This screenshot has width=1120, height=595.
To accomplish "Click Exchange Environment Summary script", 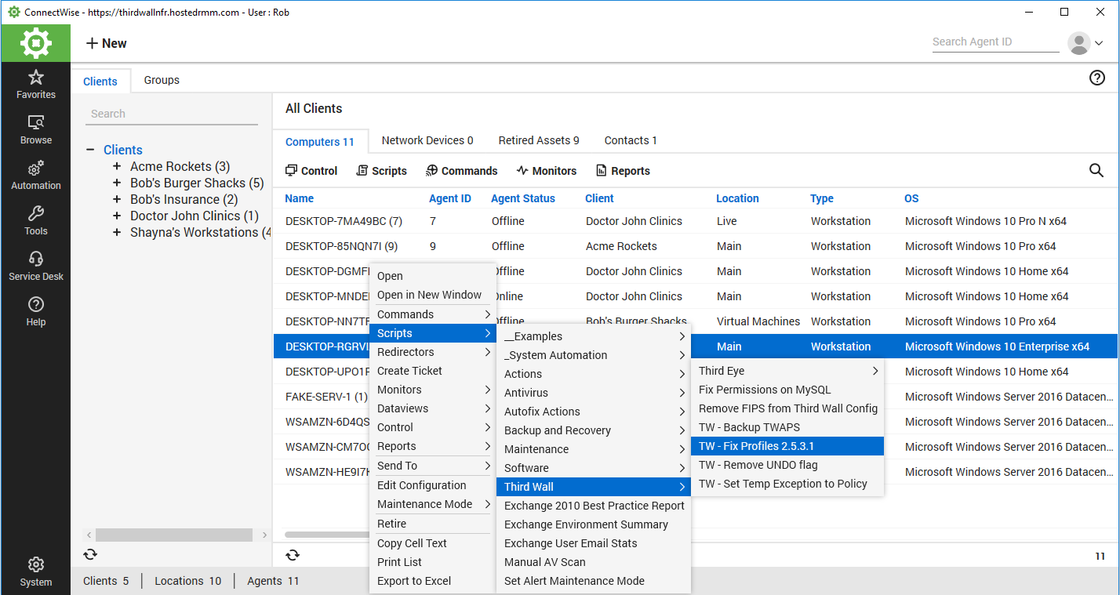I will [594, 524].
